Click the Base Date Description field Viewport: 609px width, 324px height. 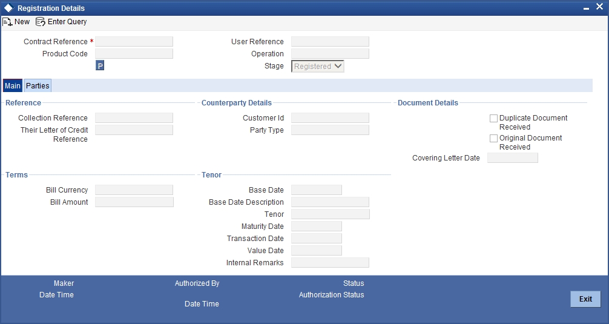[330, 202]
